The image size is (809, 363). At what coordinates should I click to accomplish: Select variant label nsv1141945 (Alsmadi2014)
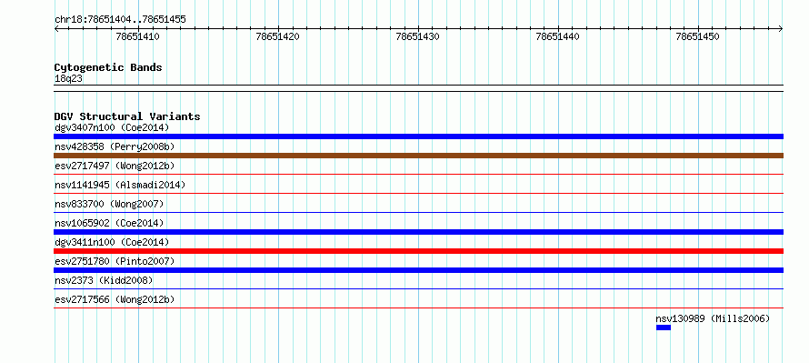[x=120, y=185]
